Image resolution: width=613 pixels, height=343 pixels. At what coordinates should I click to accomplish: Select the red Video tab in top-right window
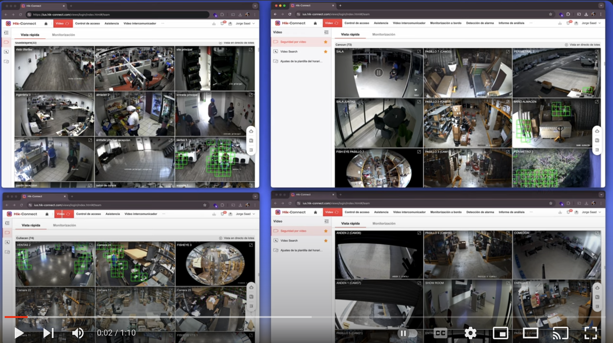332,23
